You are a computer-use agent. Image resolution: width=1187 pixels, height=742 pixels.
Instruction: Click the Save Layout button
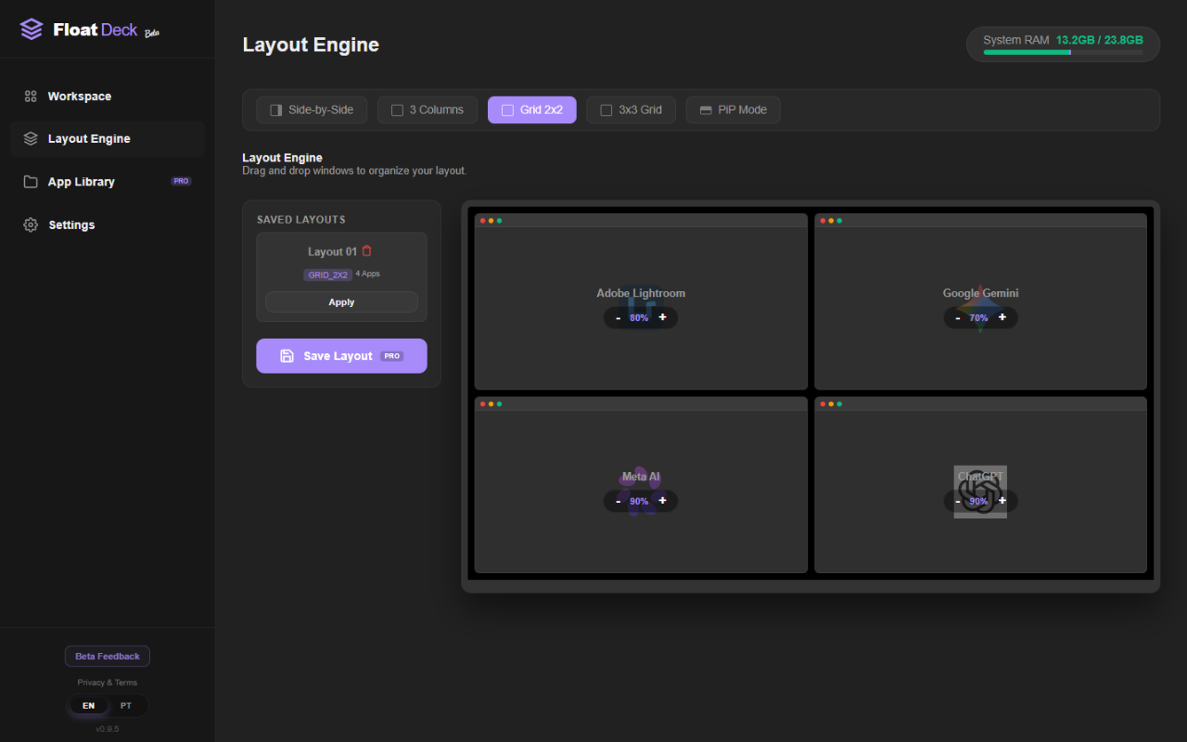click(341, 356)
